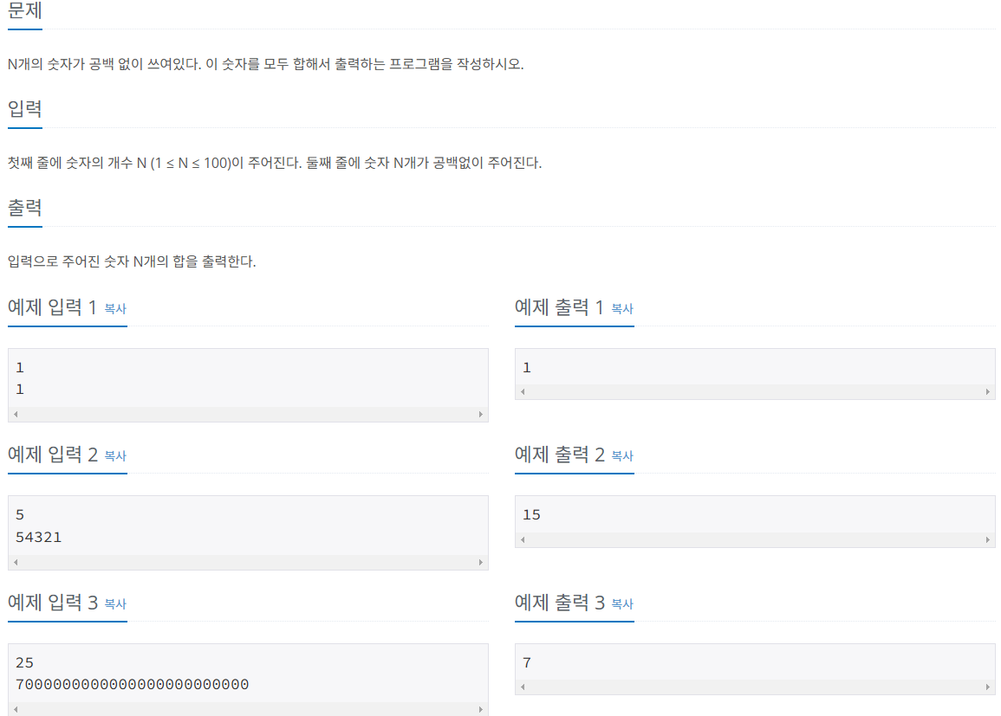Click the 예제 입력 1 heading
The width and height of the screenshot is (1001, 716).
(52, 307)
